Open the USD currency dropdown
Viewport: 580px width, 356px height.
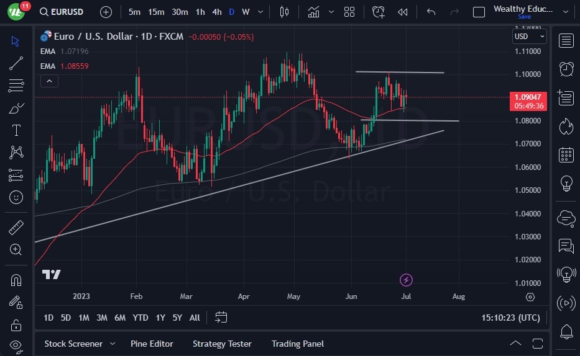coord(529,37)
